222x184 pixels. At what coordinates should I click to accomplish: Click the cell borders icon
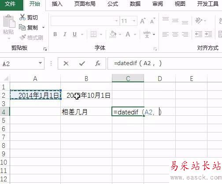pos(93,34)
